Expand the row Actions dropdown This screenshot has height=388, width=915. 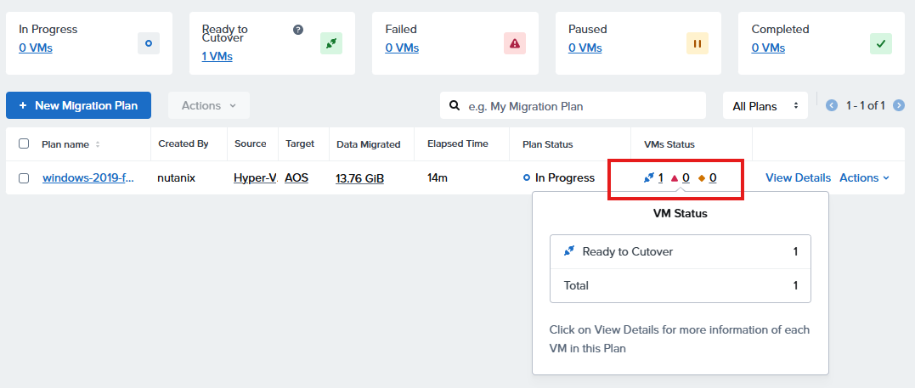click(x=864, y=177)
